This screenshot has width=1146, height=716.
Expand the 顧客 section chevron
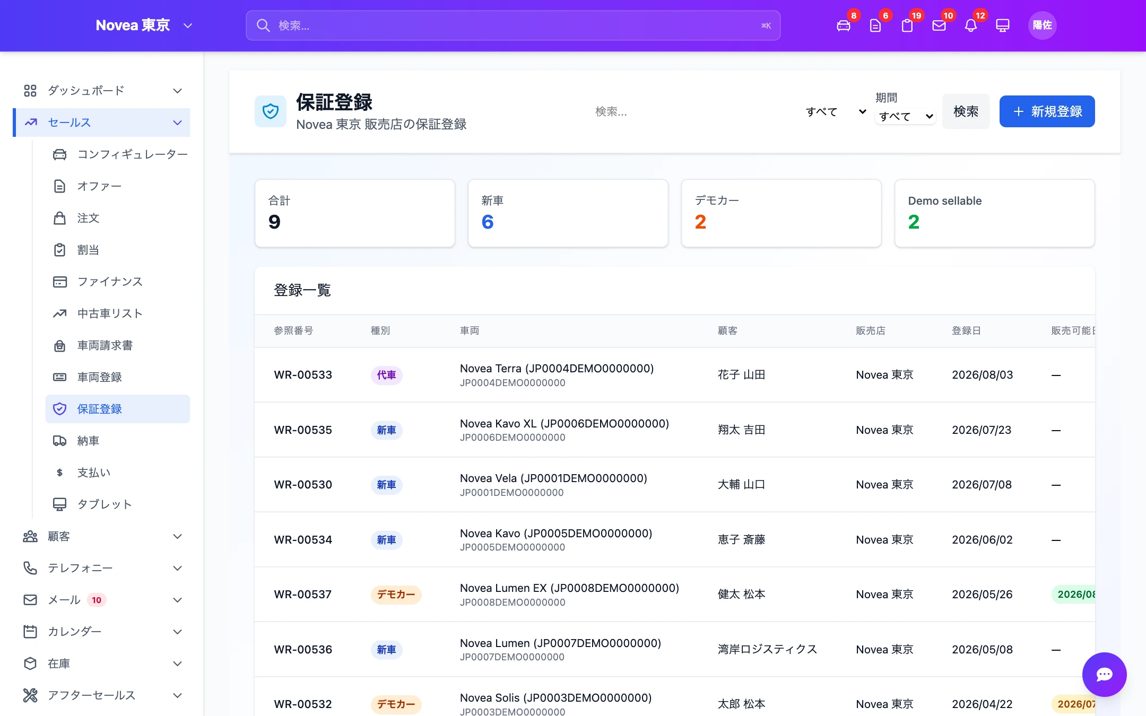click(178, 536)
